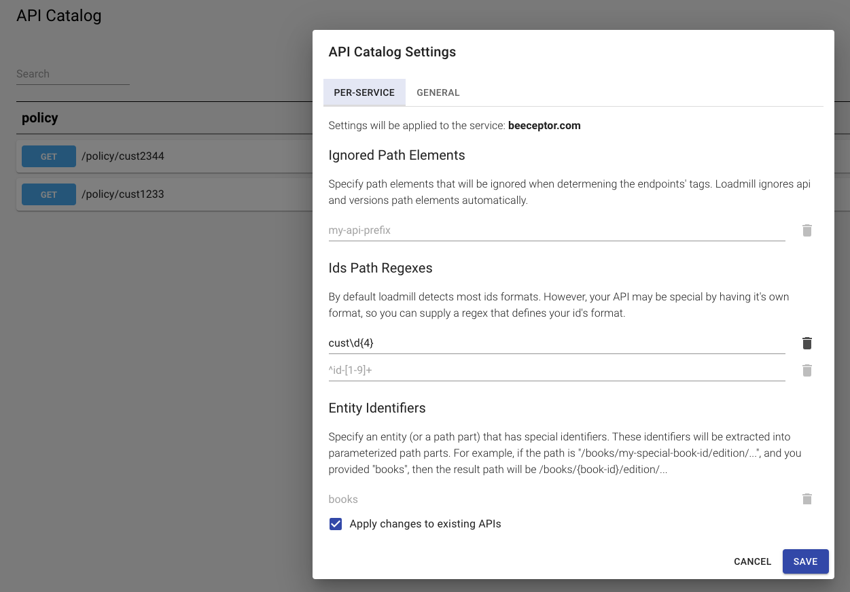
Task: Switch to the GENERAL settings tab
Action: click(438, 92)
